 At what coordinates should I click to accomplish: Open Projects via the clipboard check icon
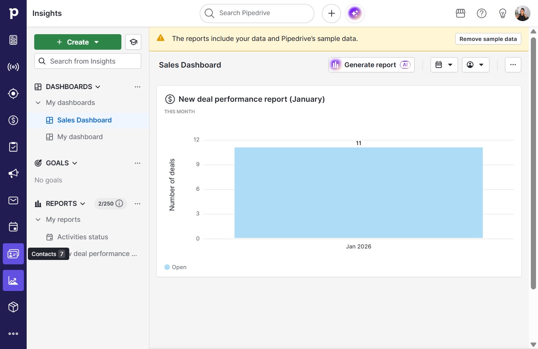[x=14, y=147]
